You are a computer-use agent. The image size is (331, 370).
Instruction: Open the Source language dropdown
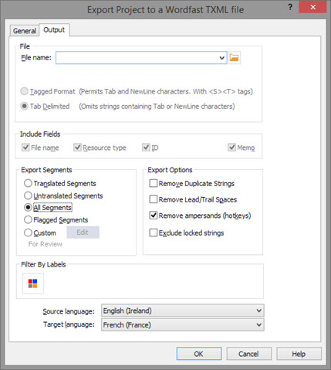tap(183, 311)
